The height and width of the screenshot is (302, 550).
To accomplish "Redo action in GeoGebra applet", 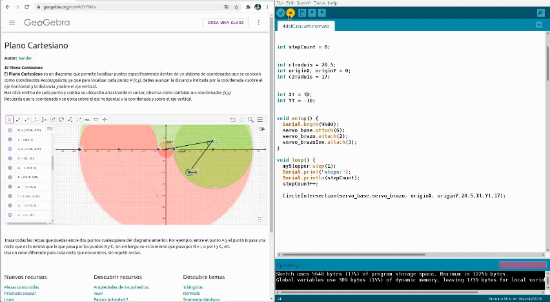I will click(241, 119).
